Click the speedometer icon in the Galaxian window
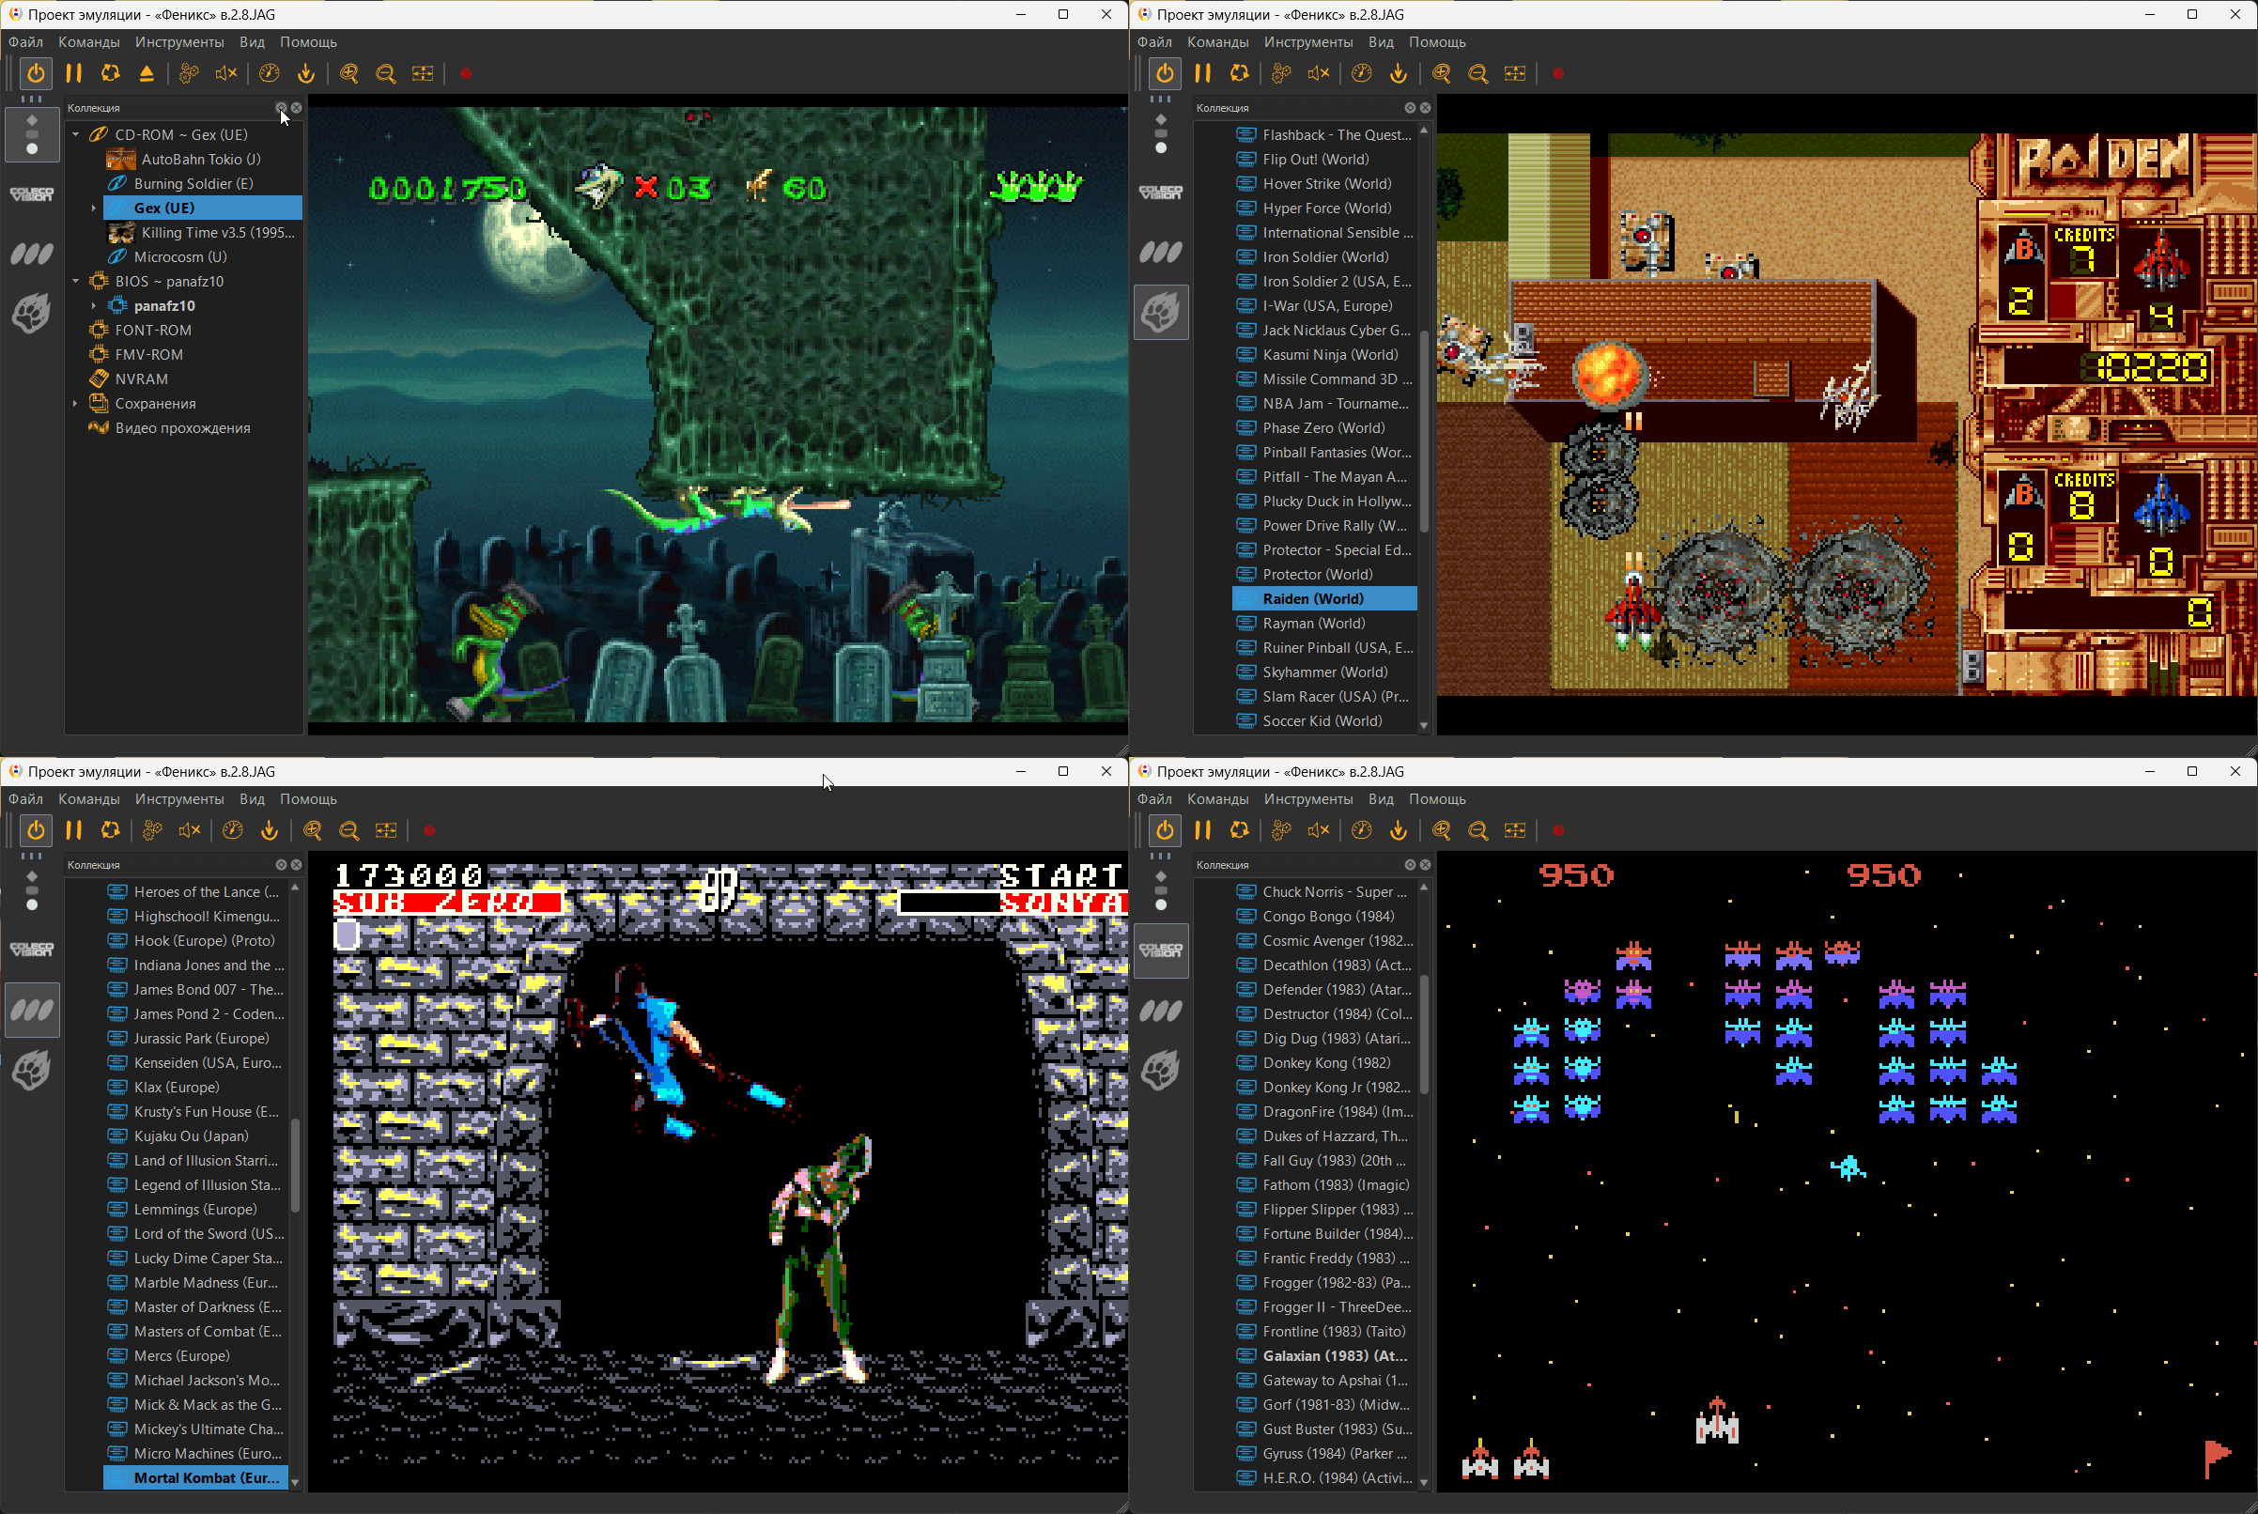 coord(1362,830)
